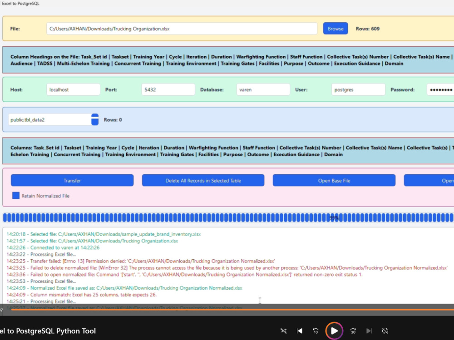Click the blue transfer progress bar
The height and width of the screenshot is (340, 454).
pos(228,217)
